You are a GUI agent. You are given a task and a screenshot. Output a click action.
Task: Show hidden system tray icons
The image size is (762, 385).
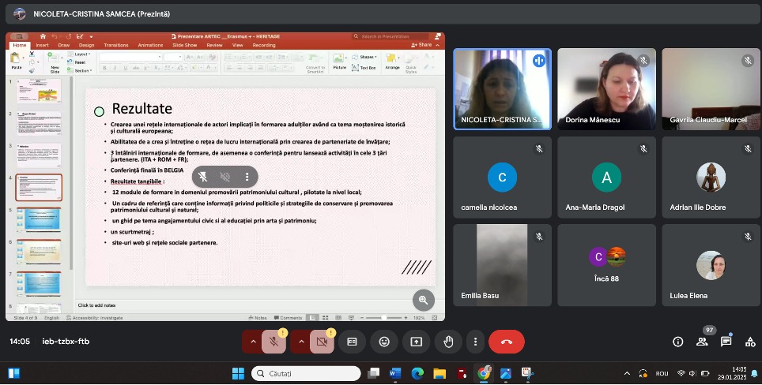pyautogui.click(x=627, y=373)
